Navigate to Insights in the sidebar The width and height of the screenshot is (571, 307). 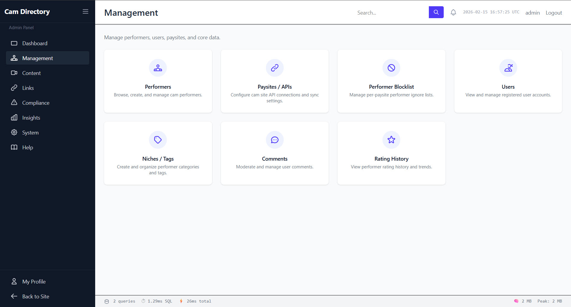[x=31, y=118]
